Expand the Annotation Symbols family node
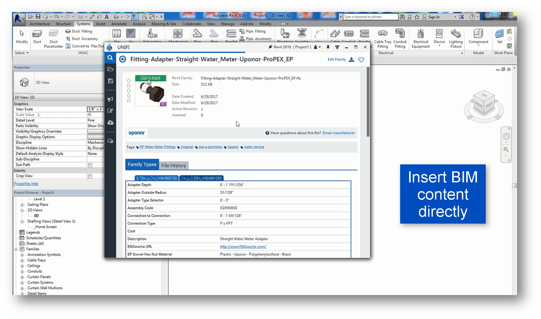541x319 pixels. (22, 255)
